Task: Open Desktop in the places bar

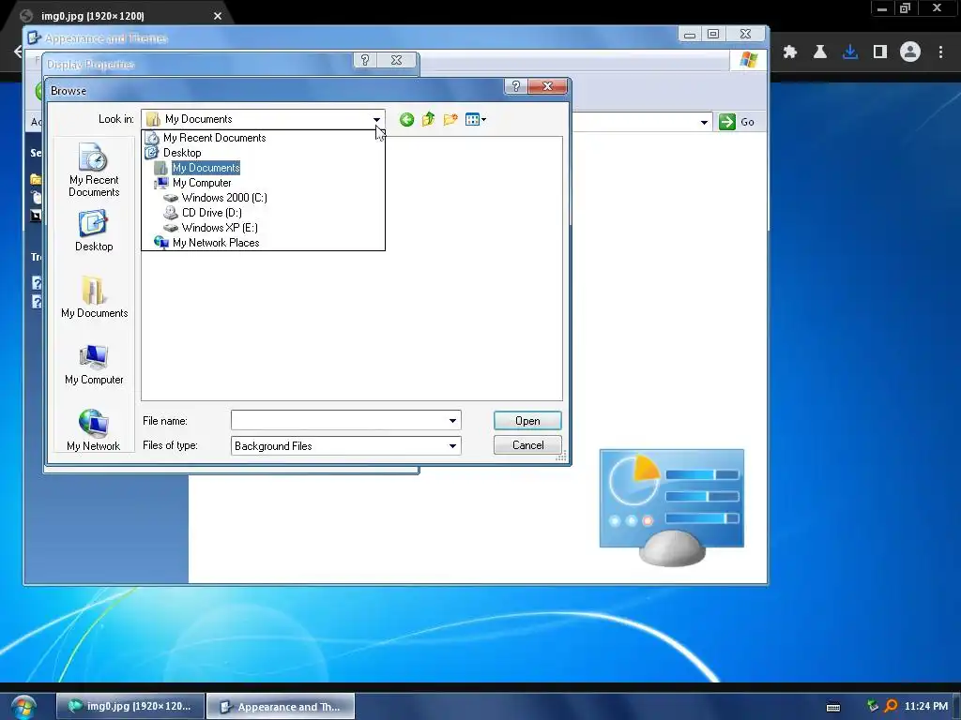Action: pos(94,231)
